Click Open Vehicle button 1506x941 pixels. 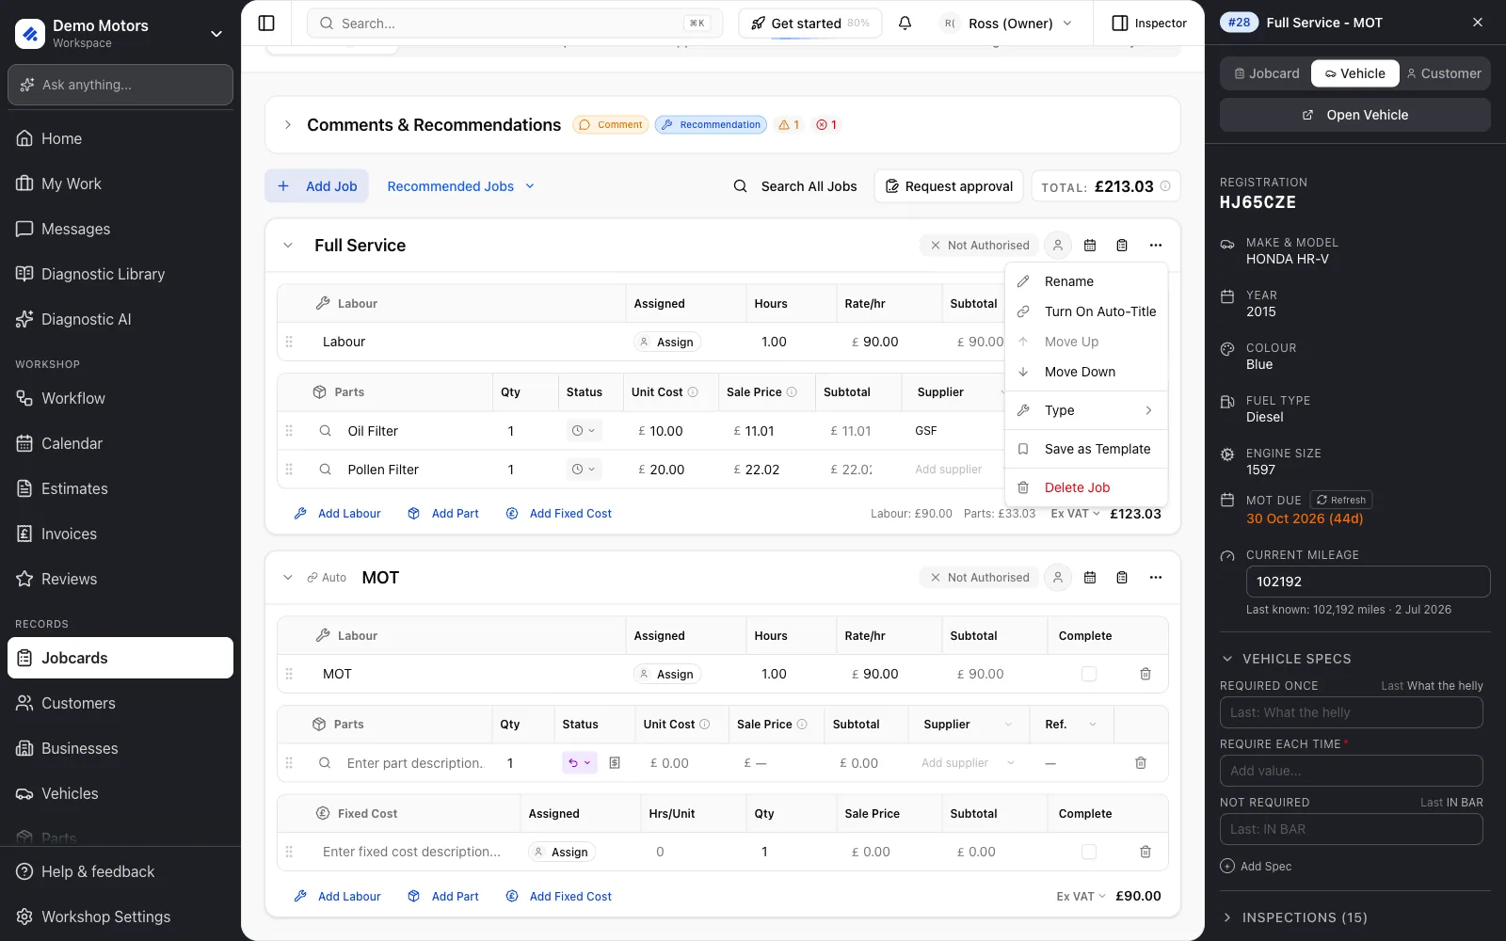pyautogui.click(x=1355, y=115)
